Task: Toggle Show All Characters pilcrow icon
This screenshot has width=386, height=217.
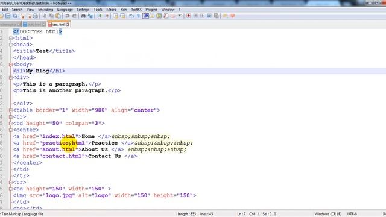Action: (x=138, y=16)
